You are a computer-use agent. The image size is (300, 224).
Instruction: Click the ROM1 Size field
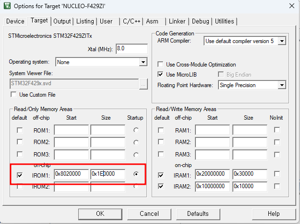[x=108, y=130]
